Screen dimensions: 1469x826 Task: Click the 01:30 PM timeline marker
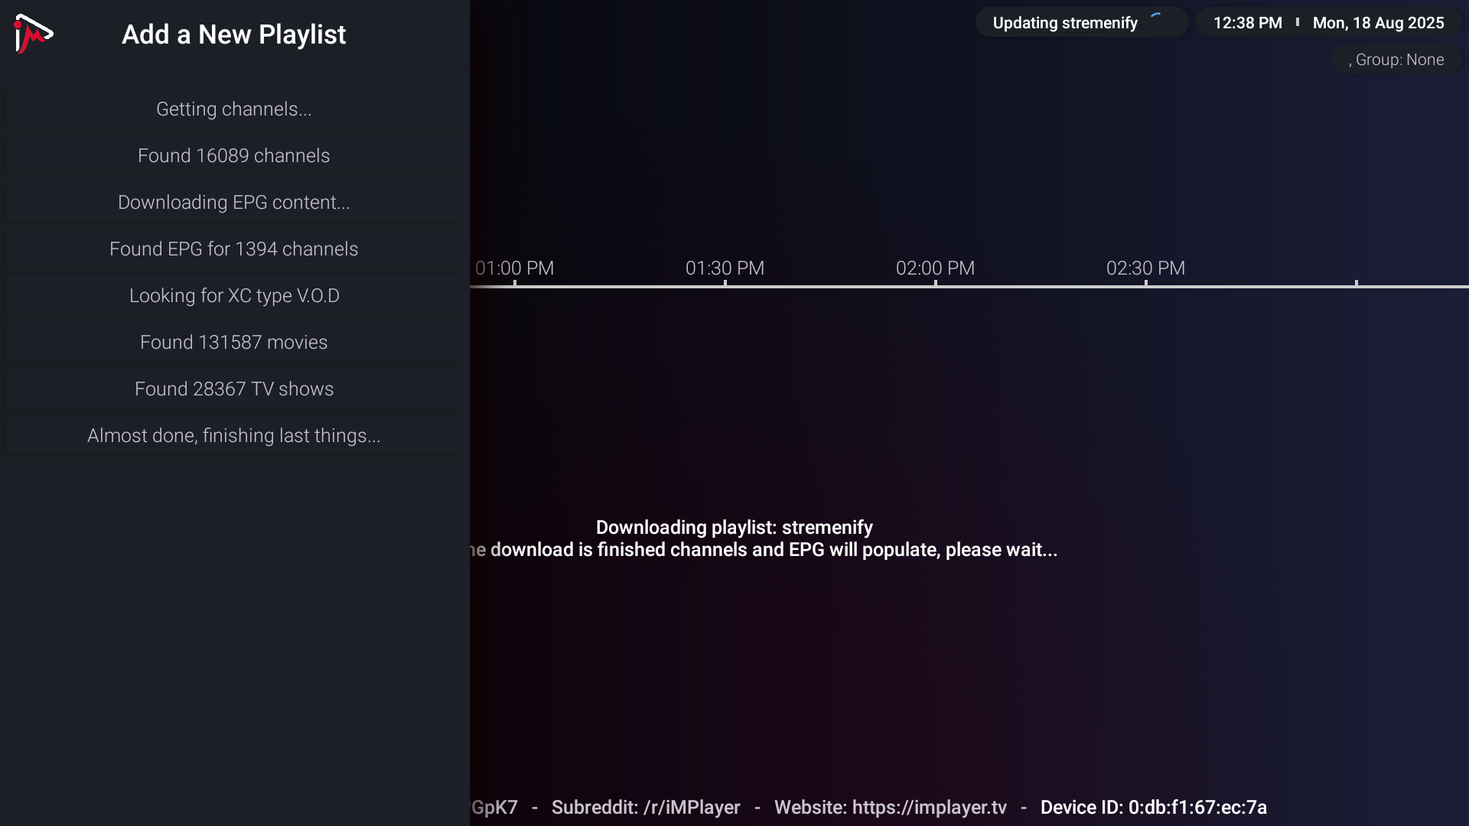pos(725,269)
